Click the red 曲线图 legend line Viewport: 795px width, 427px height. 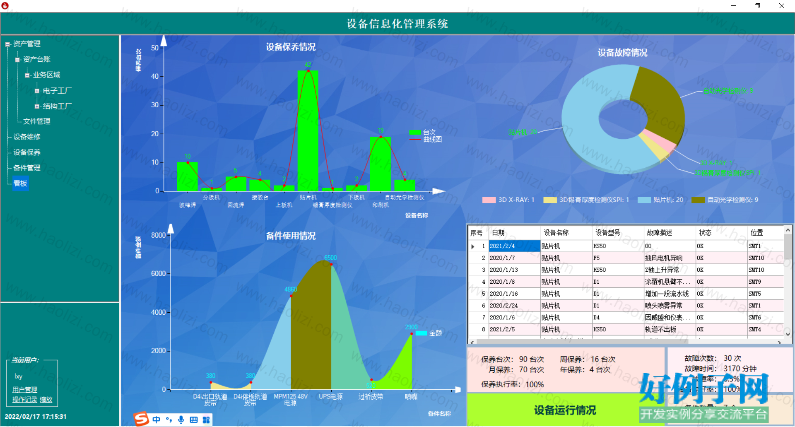coord(415,140)
